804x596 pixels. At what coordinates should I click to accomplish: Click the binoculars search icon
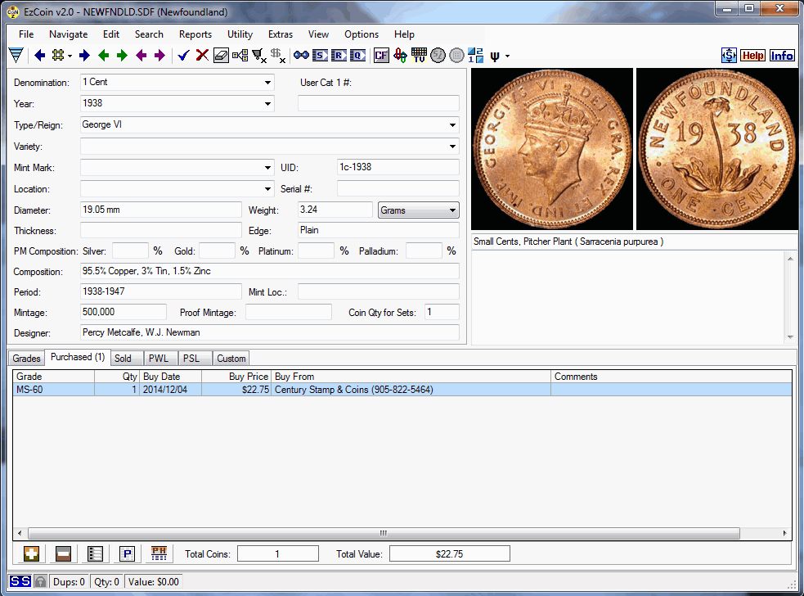pos(301,56)
